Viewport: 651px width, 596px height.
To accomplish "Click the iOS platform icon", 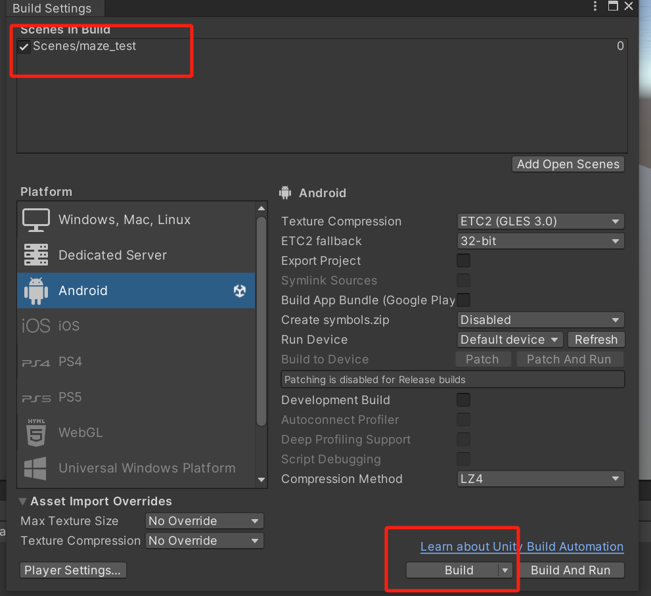I will (35, 326).
